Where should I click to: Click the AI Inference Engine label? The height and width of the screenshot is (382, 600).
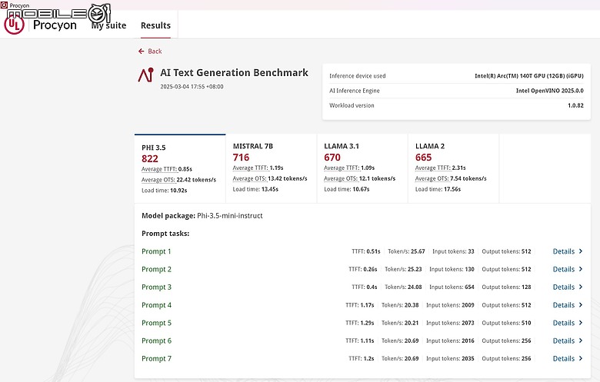pos(355,91)
